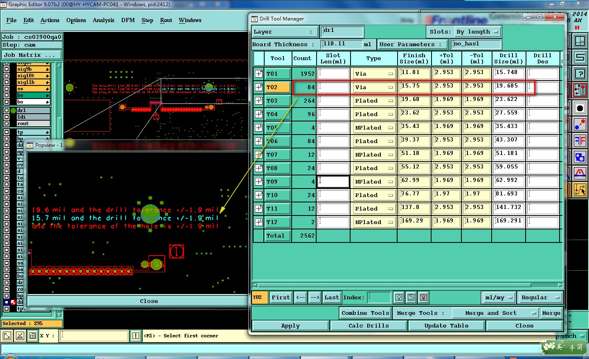Toggle the ldi layer checkbox
Screen dimensions: 589x359
tap(6, 117)
